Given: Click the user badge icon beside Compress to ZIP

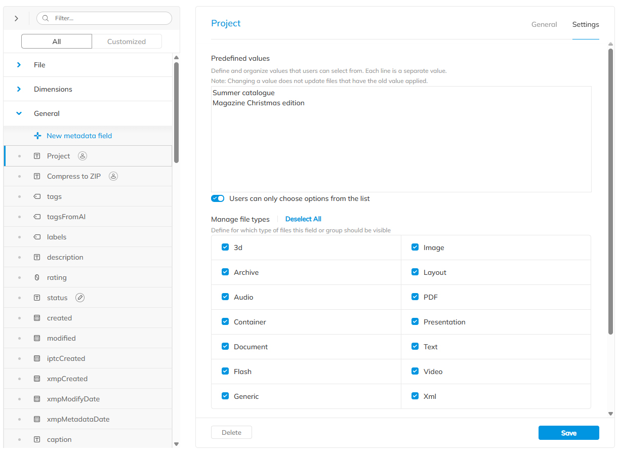Looking at the screenshot, I should coord(113,176).
